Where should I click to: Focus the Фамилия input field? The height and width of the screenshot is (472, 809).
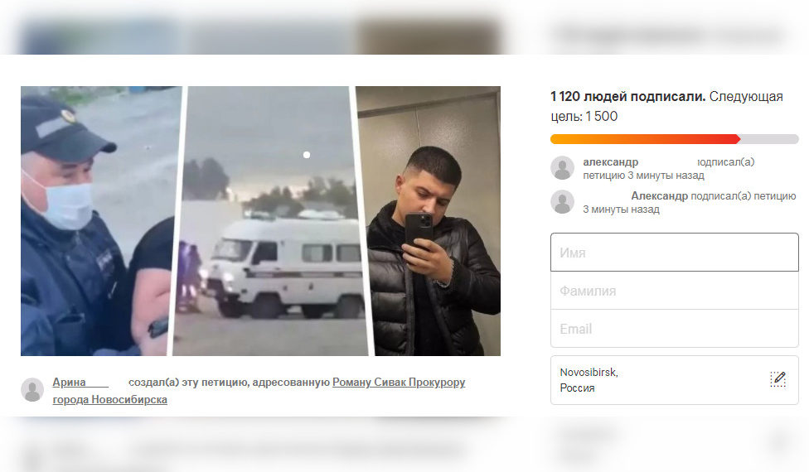click(675, 291)
